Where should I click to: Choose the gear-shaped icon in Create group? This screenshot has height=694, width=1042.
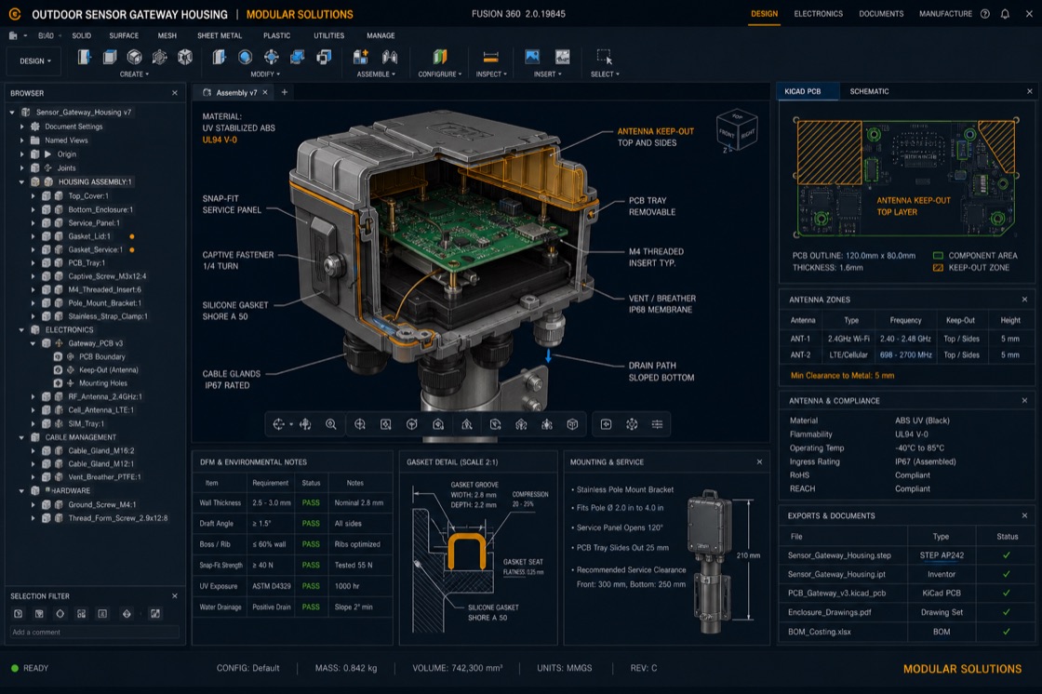[159, 57]
